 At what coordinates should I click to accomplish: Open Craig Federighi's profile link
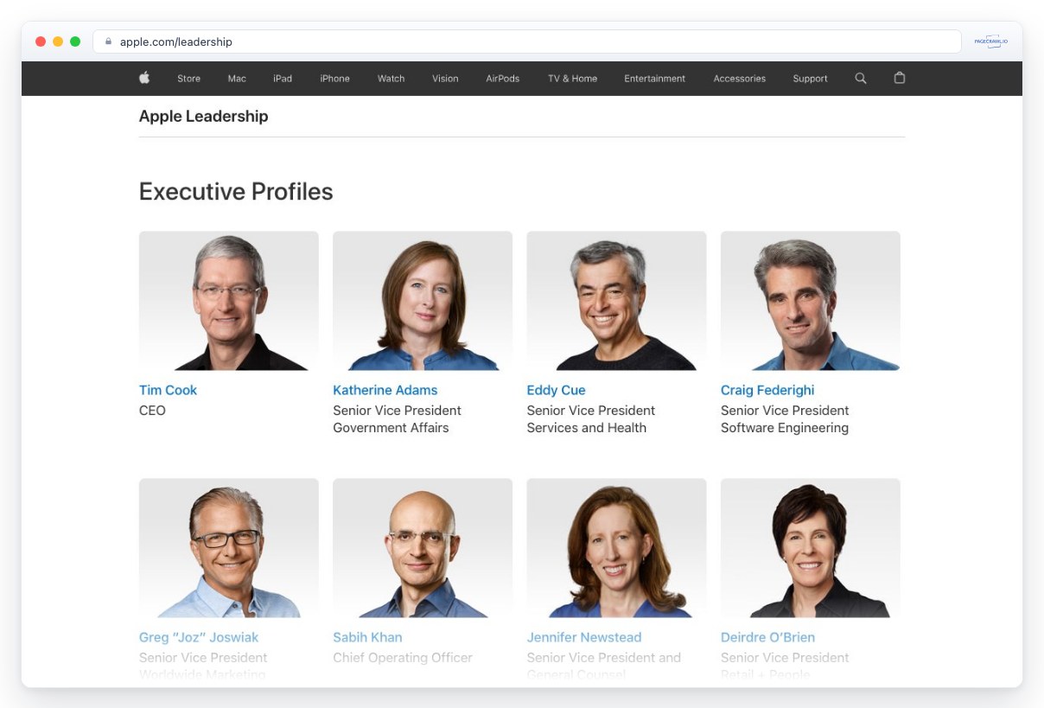click(x=767, y=390)
